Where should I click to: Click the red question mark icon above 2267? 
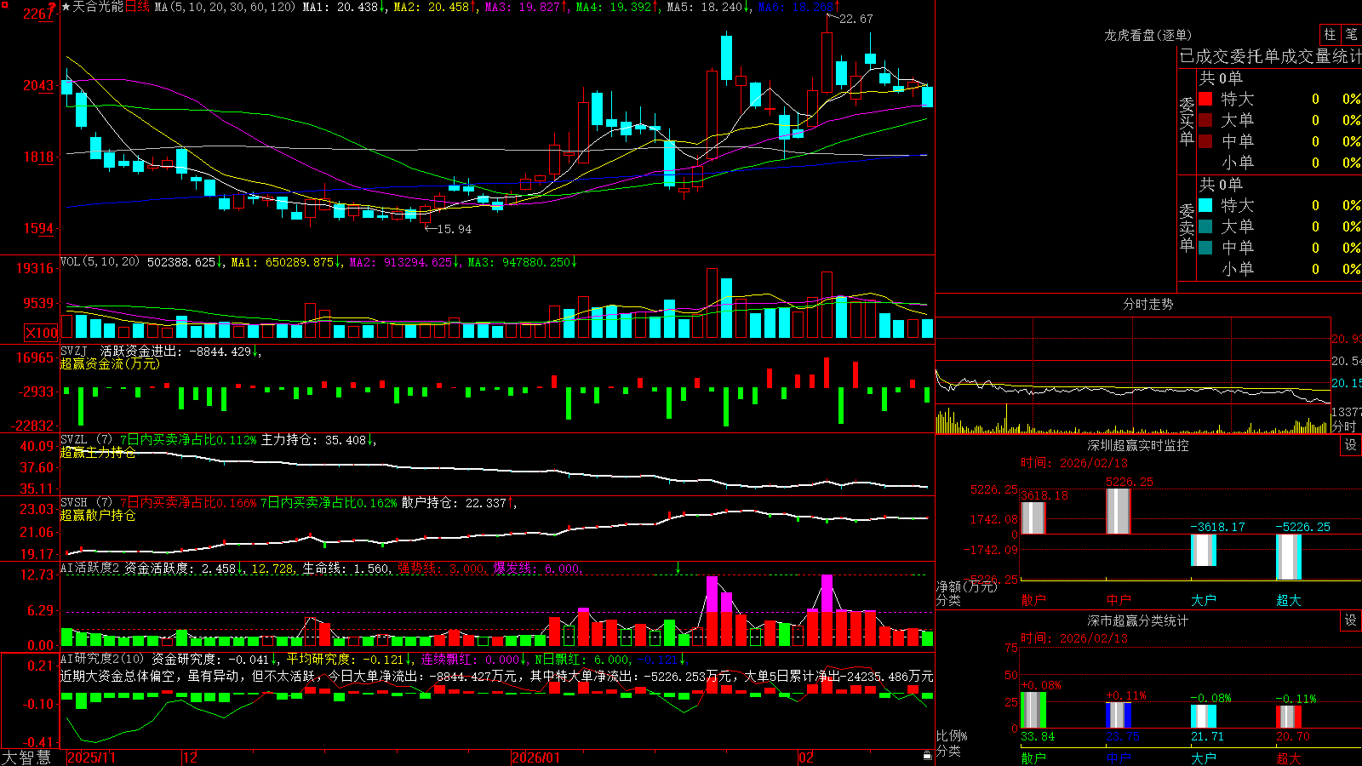tap(53, 6)
